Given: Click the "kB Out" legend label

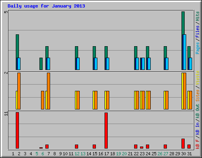Looking at the screenshot, I should 198,111.
